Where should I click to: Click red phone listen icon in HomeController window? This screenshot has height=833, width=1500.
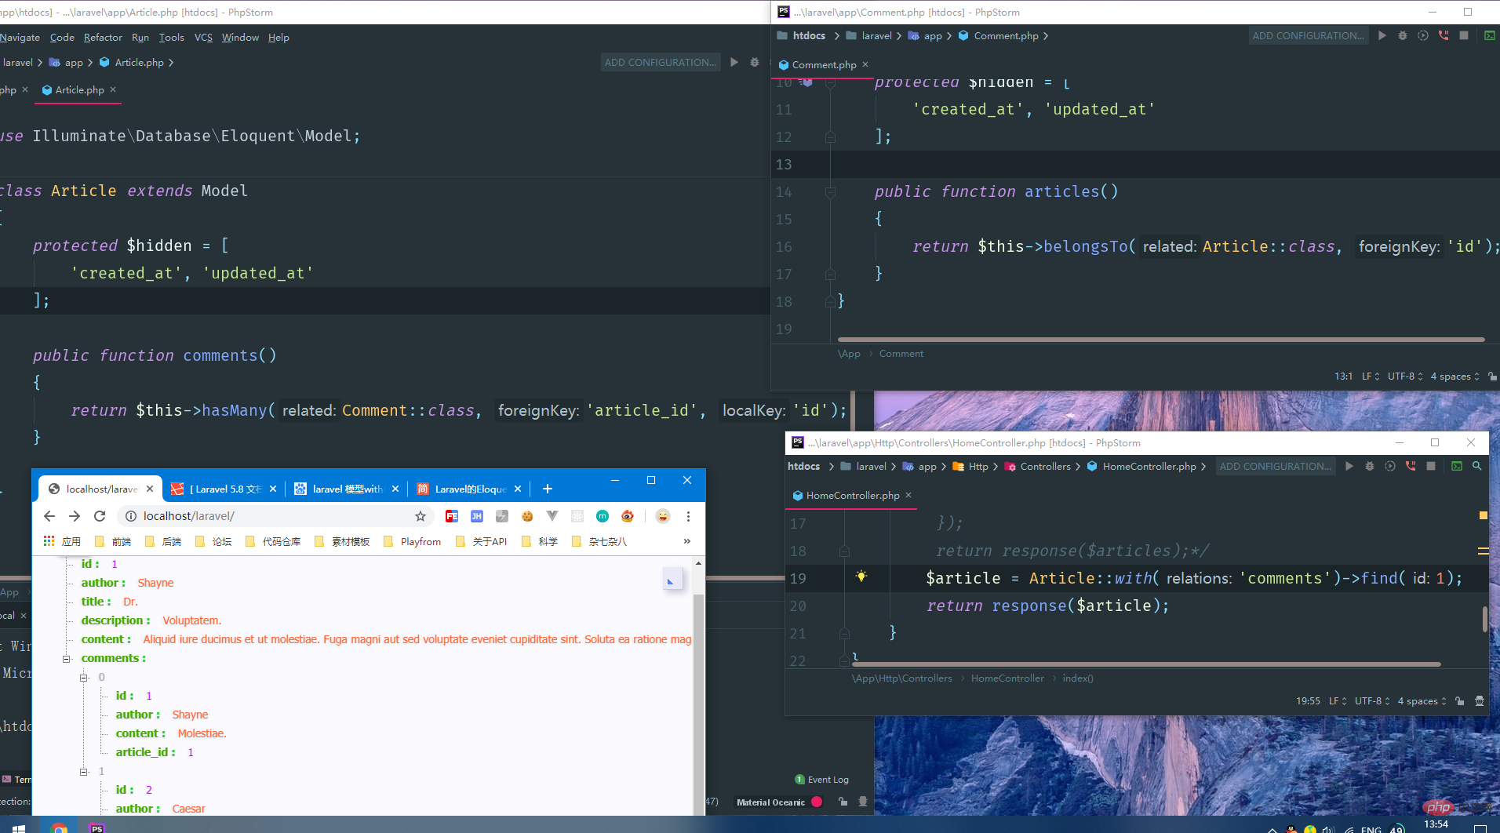coord(1411,466)
